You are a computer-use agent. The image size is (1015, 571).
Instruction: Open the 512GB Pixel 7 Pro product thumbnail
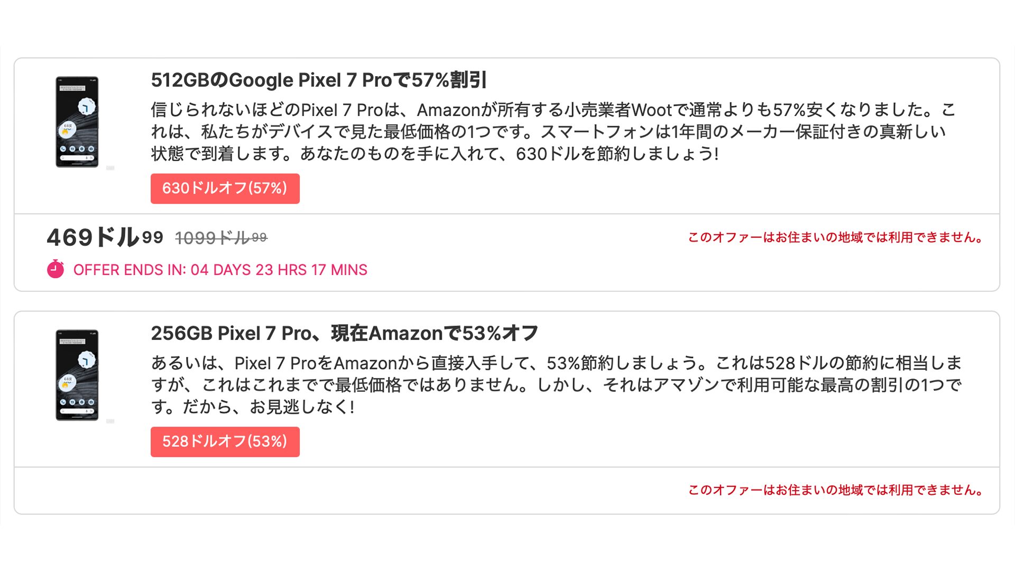coord(77,122)
